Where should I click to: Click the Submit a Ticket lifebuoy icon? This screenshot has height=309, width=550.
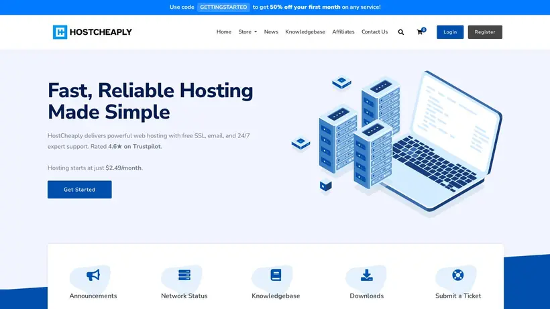[457, 275]
